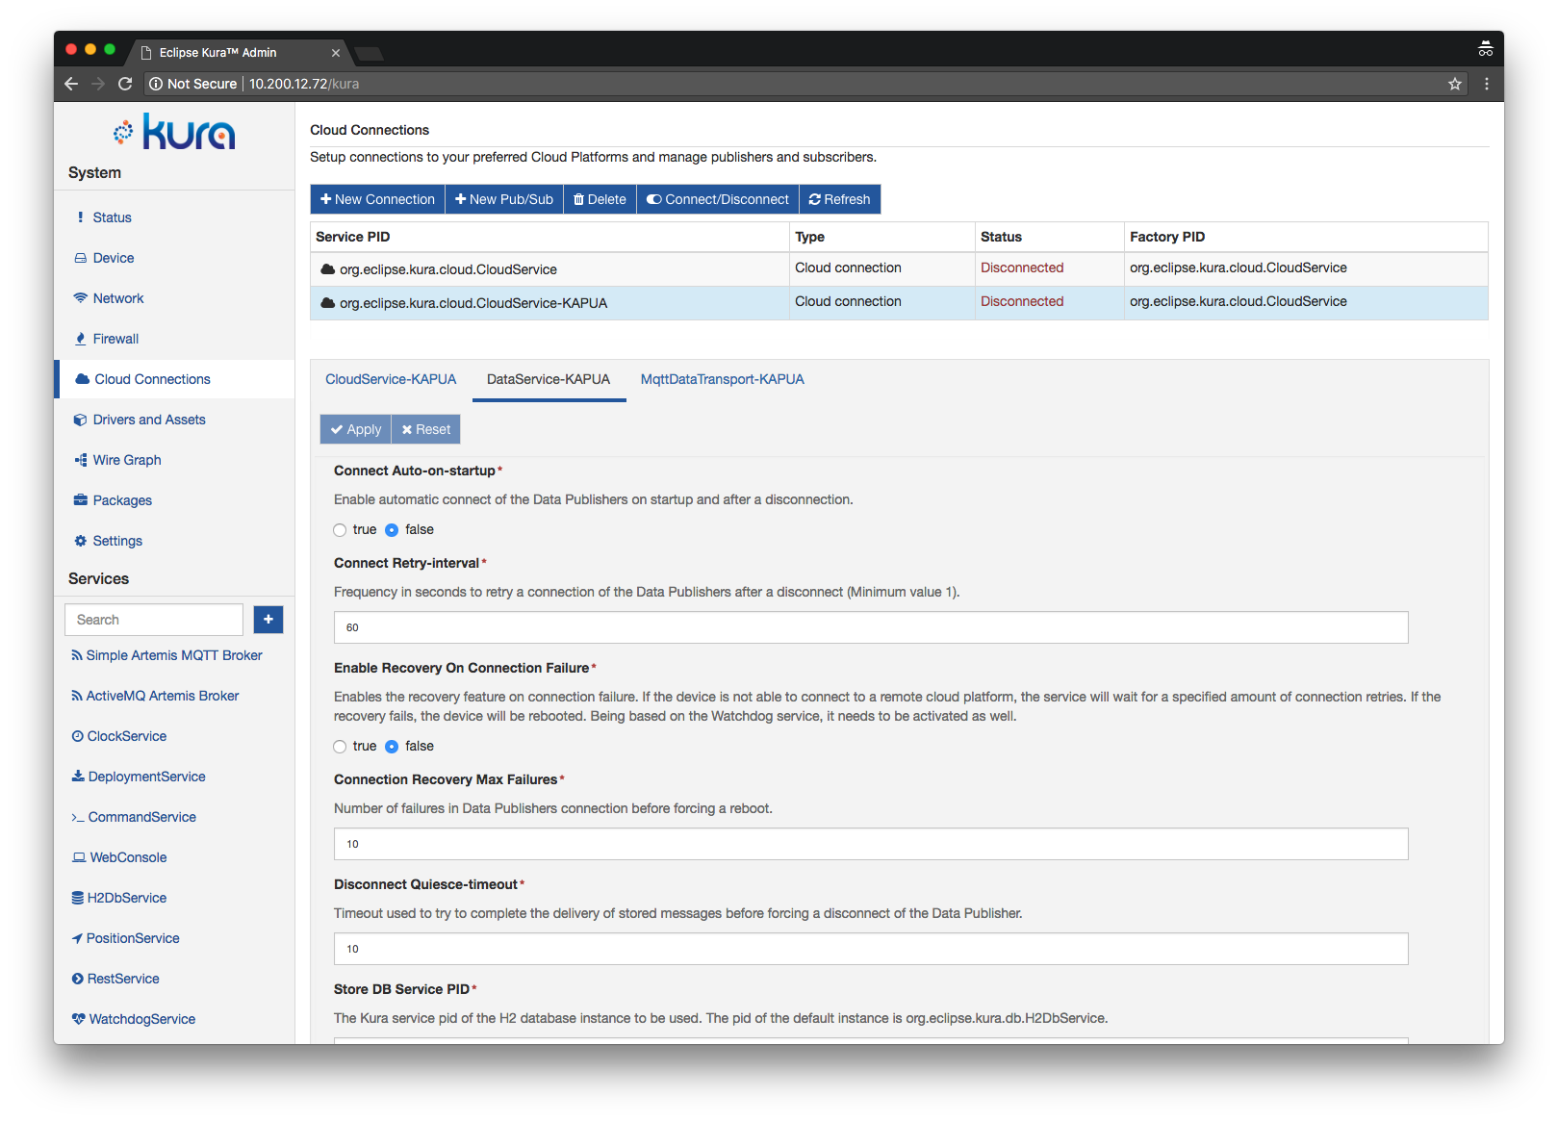1558x1121 pixels.
Task: Click the Kura logo
Action: pos(174,132)
